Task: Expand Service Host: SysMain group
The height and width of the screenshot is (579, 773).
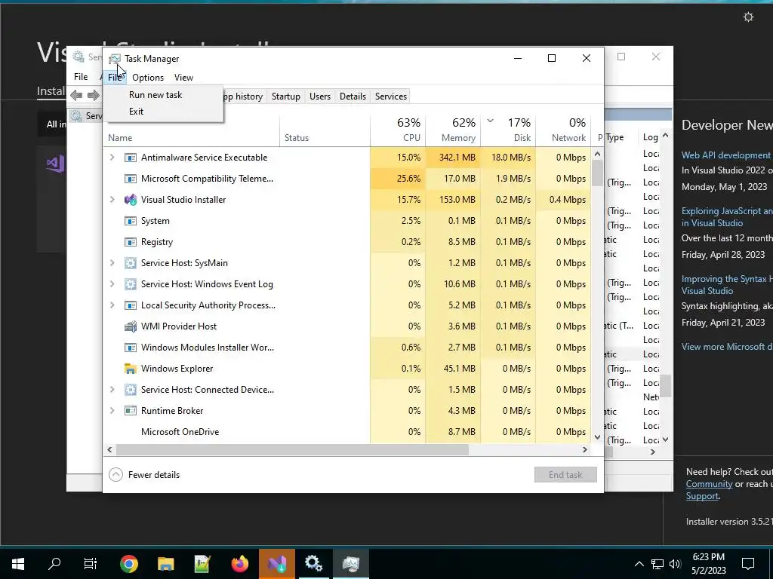Action: coord(112,263)
